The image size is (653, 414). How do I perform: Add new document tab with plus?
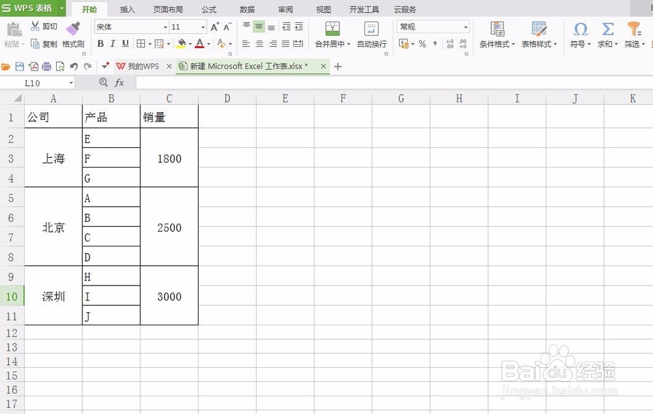tap(338, 67)
